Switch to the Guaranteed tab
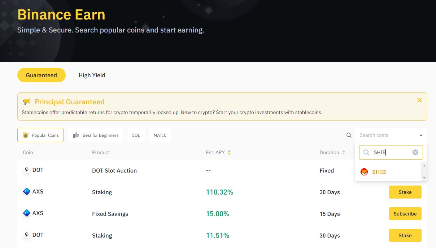436x248 pixels. (42, 75)
